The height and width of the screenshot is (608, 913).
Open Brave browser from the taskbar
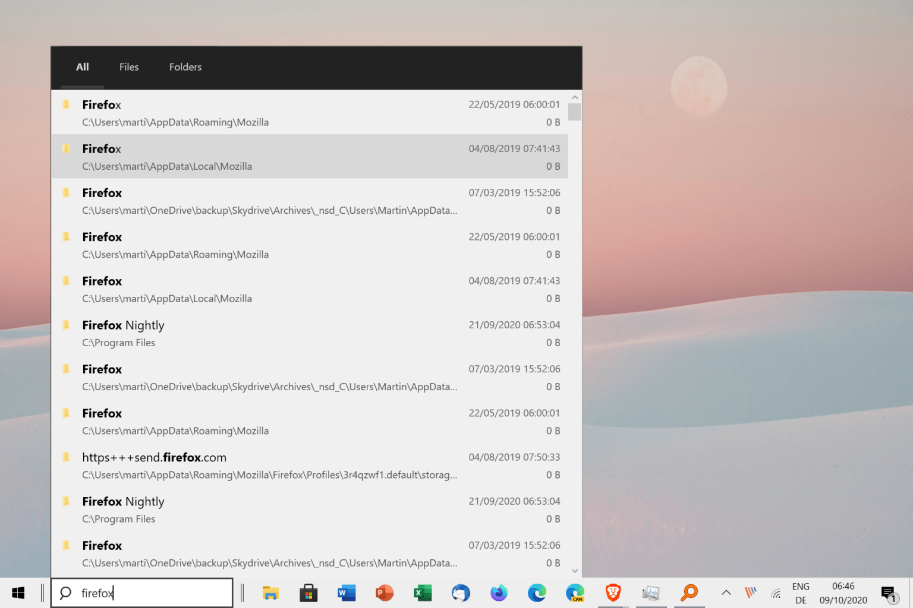pyautogui.click(x=613, y=593)
